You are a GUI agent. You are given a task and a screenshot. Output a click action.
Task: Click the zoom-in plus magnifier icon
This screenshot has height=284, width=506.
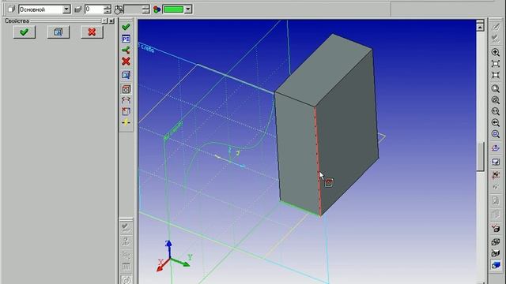[x=496, y=52]
